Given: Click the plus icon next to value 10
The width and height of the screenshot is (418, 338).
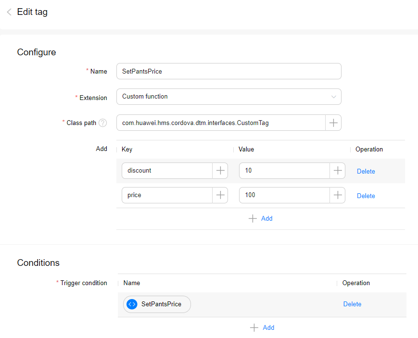Looking at the screenshot, I should click(337, 171).
